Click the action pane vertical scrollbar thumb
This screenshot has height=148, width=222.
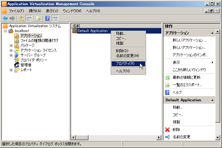(x=217, y=78)
